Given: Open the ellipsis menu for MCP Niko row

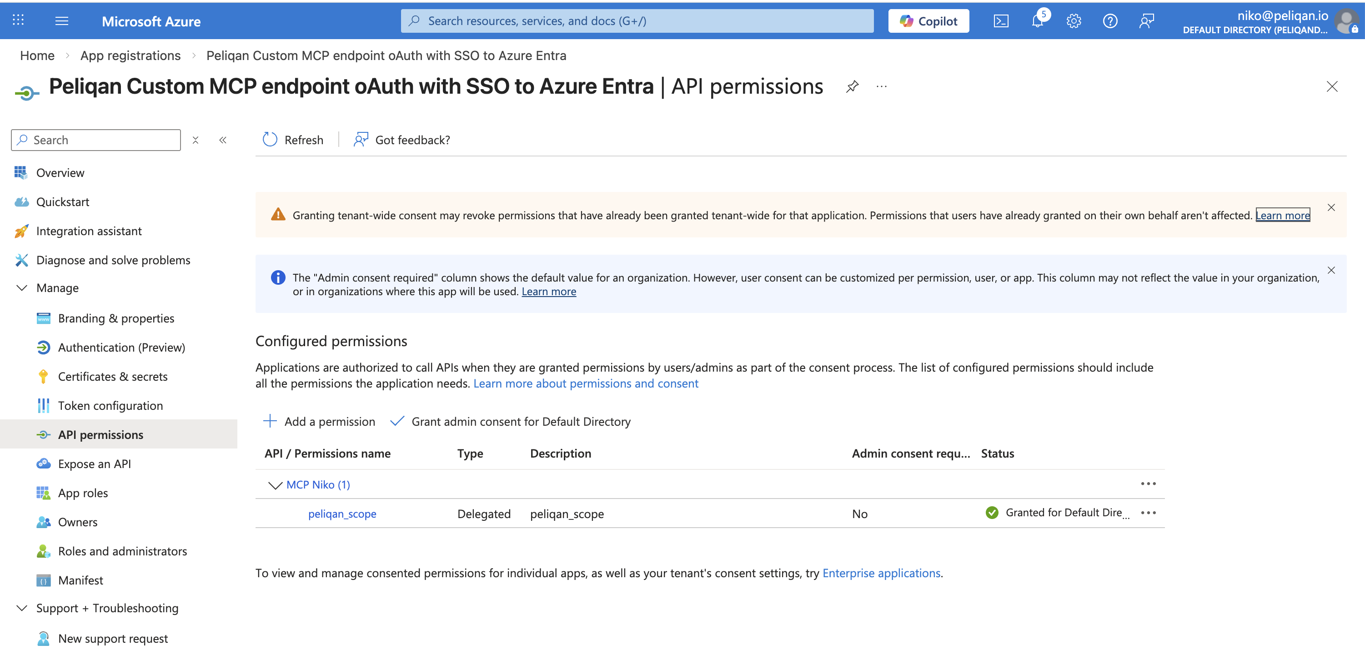Looking at the screenshot, I should [1148, 484].
